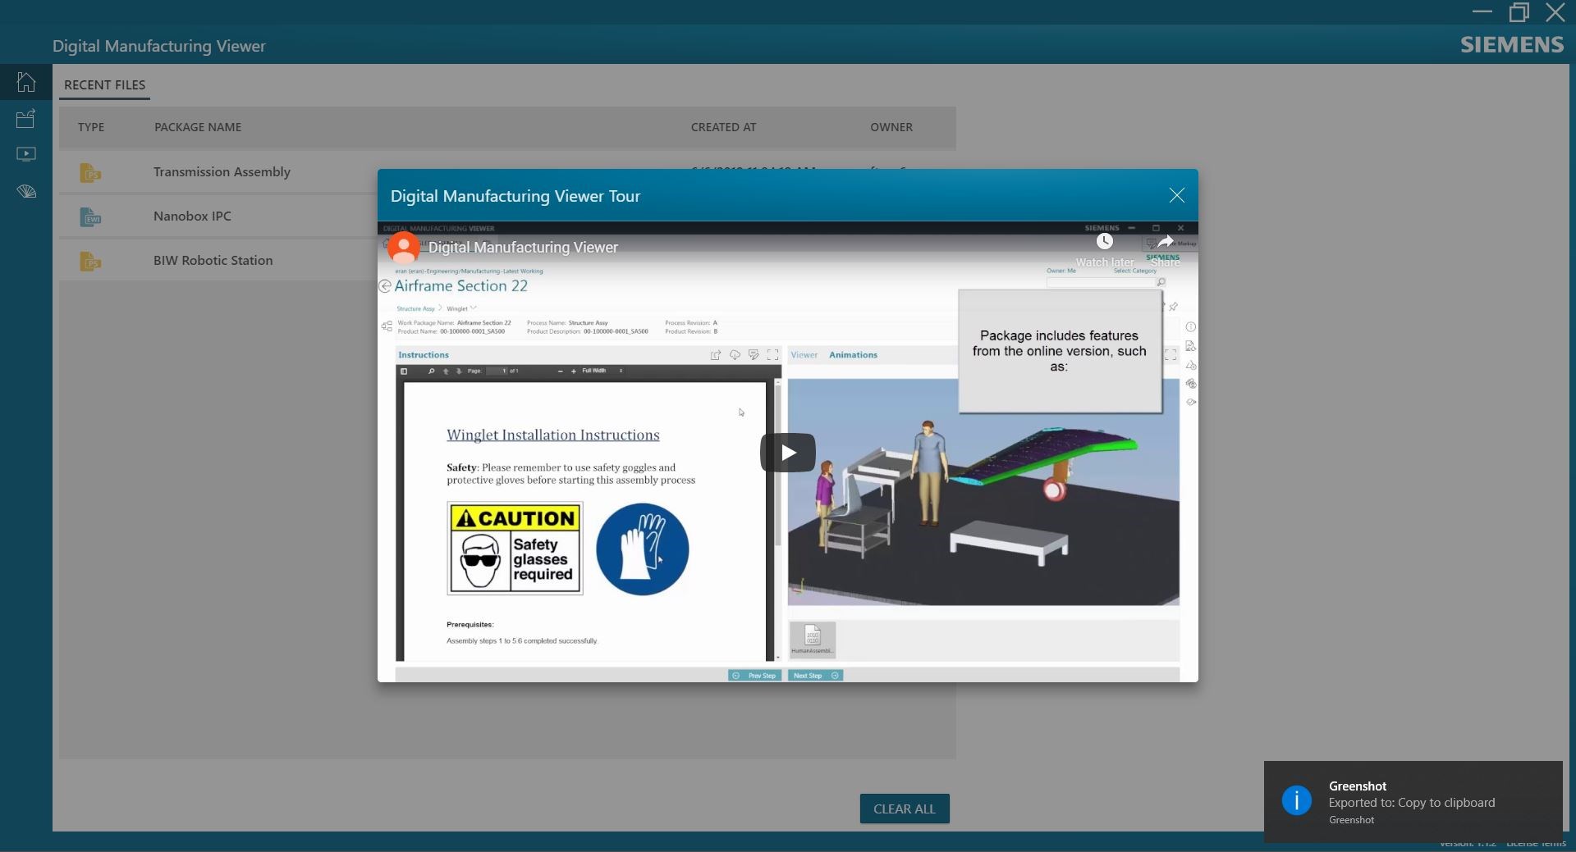Sort by the TYPE column header
The width and height of the screenshot is (1576, 852).
pyautogui.click(x=91, y=127)
